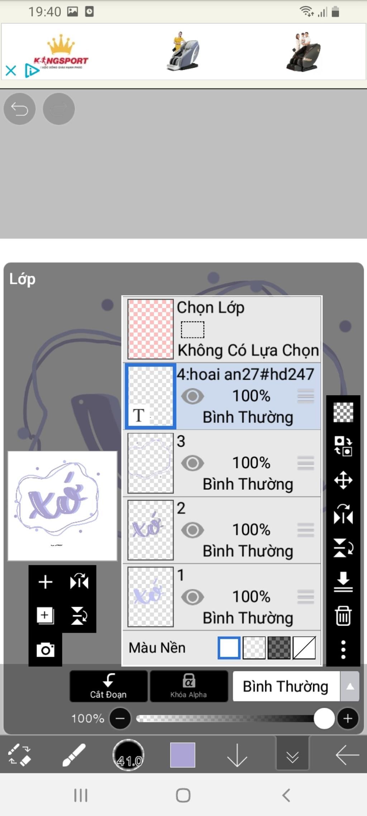The width and height of the screenshot is (367, 816).
Task: Expand the Bình Thường blend mode arrow
Action: 350,686
